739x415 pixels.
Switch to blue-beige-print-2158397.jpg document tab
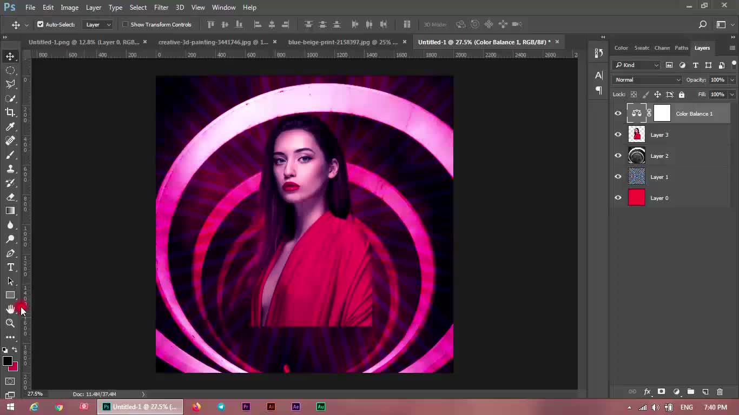[342, 42]
